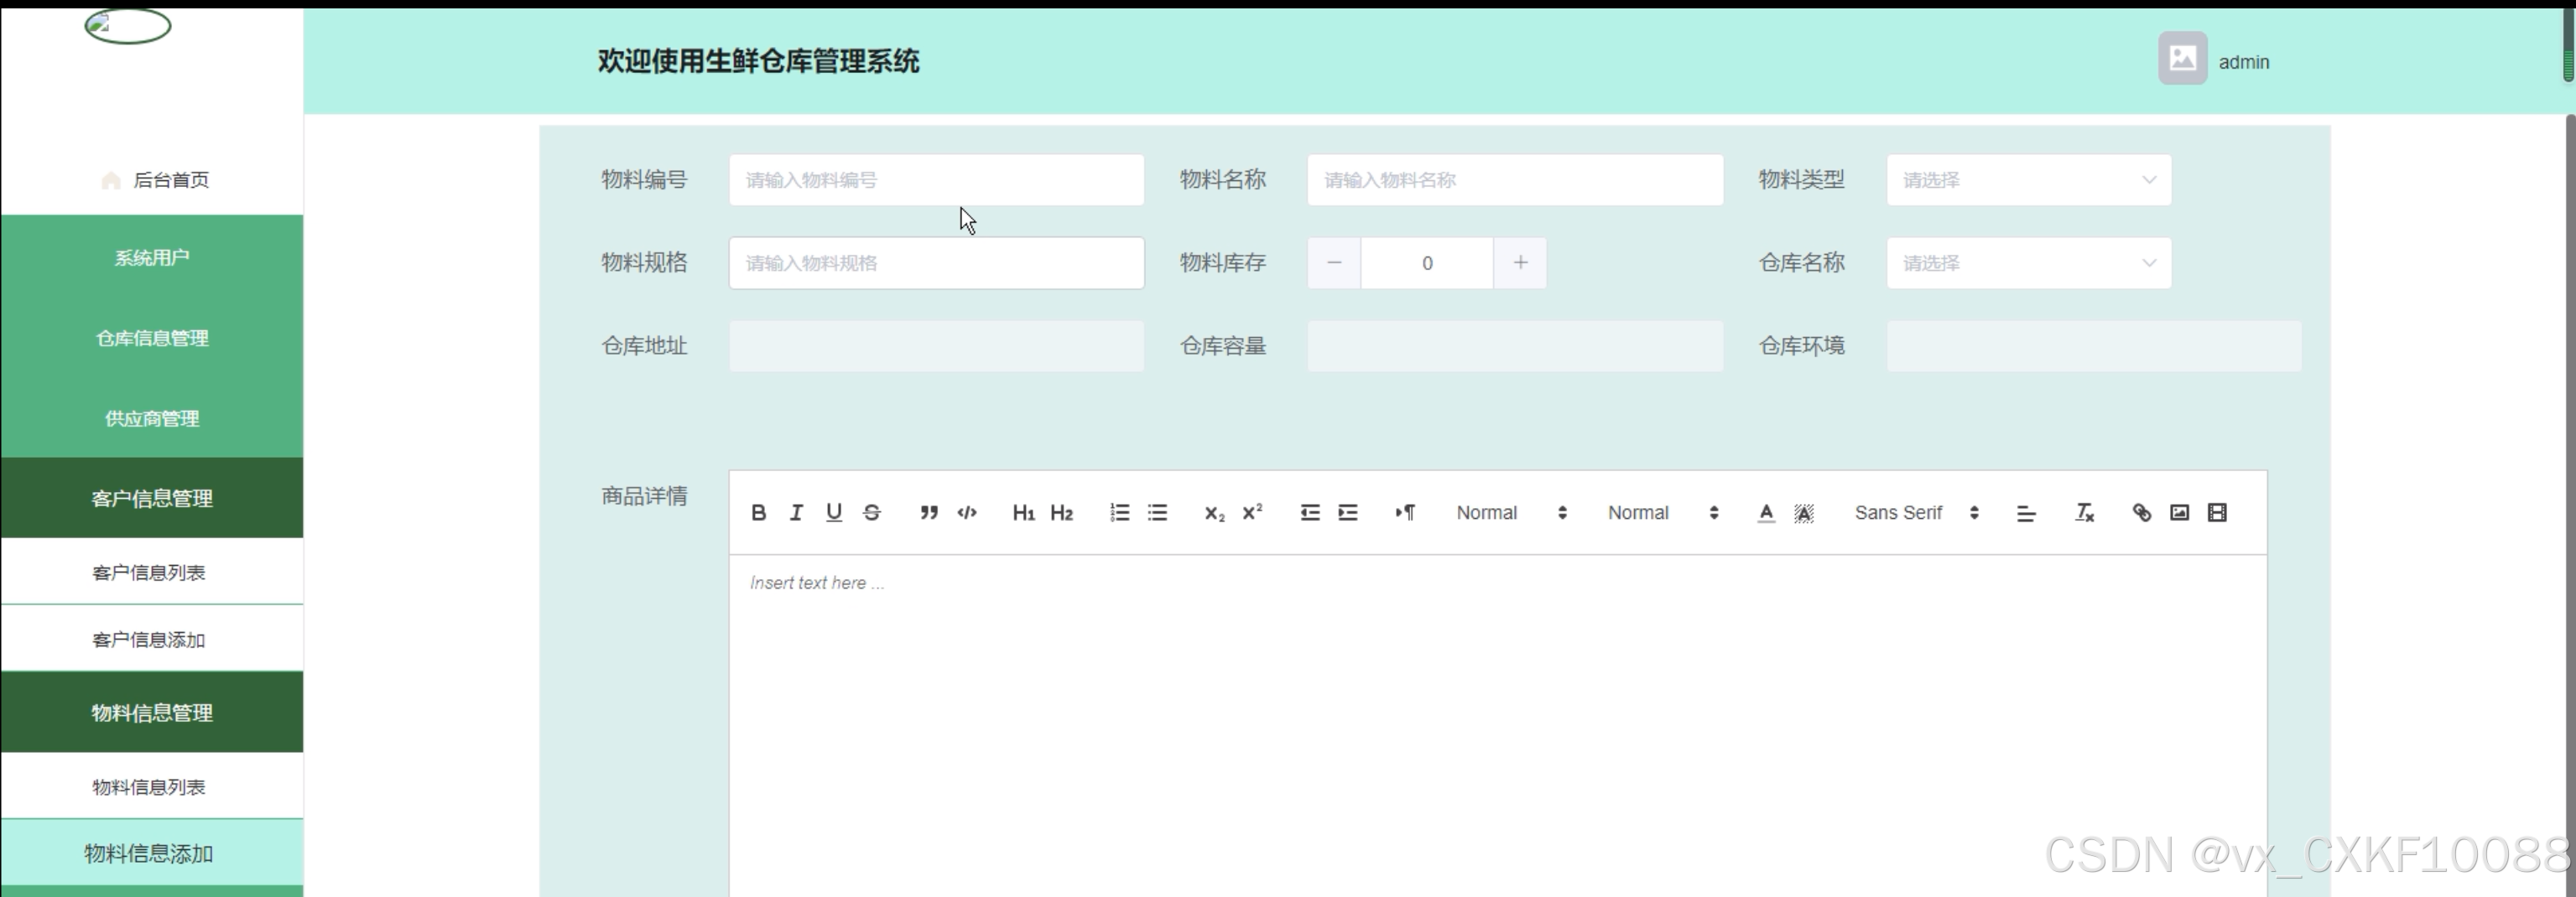Open Sans Serif font dropdown
The image size is (2576, 897).
tap(1916, 512)
